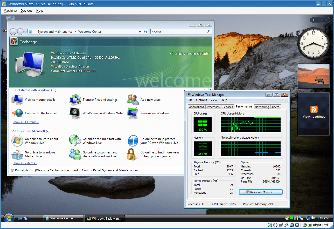Viewport: 334px width, 229px height.
Task: Click VirtualBox network adapters status icon
Action: pyautogui.click(x=281, y=225)
